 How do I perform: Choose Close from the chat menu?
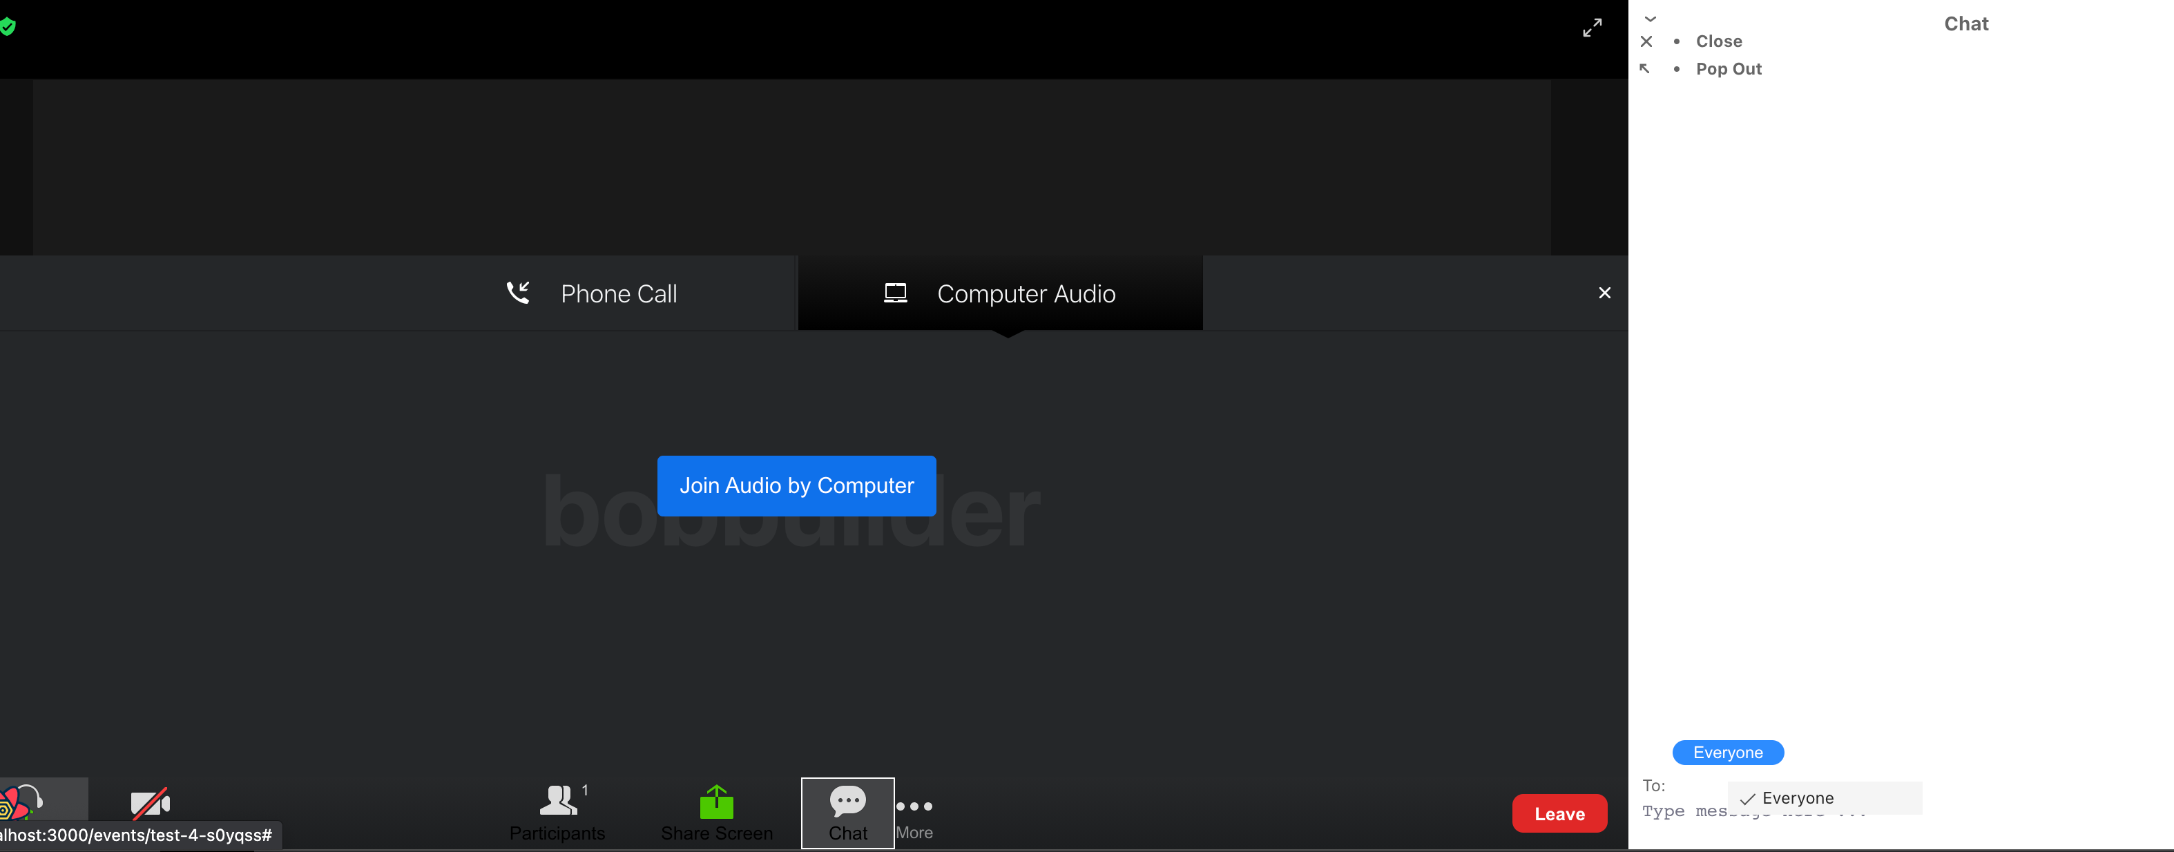click(x=1718, y=41)
